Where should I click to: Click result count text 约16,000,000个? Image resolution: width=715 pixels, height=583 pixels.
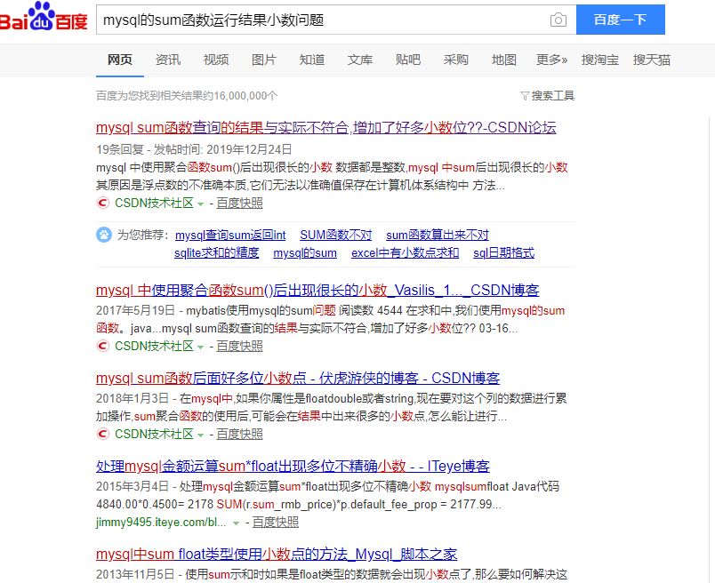(187, 96)
